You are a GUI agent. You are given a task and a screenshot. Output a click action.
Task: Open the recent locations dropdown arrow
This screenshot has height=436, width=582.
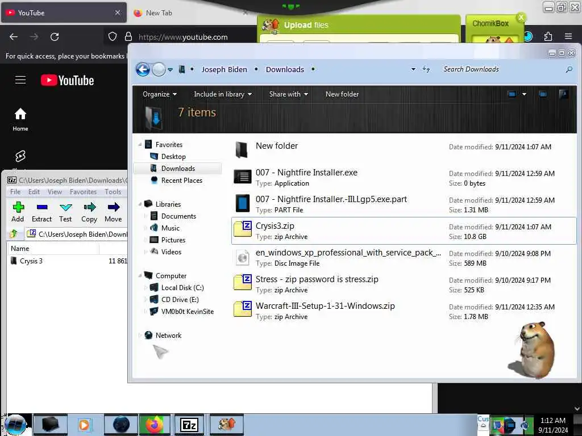171,70
